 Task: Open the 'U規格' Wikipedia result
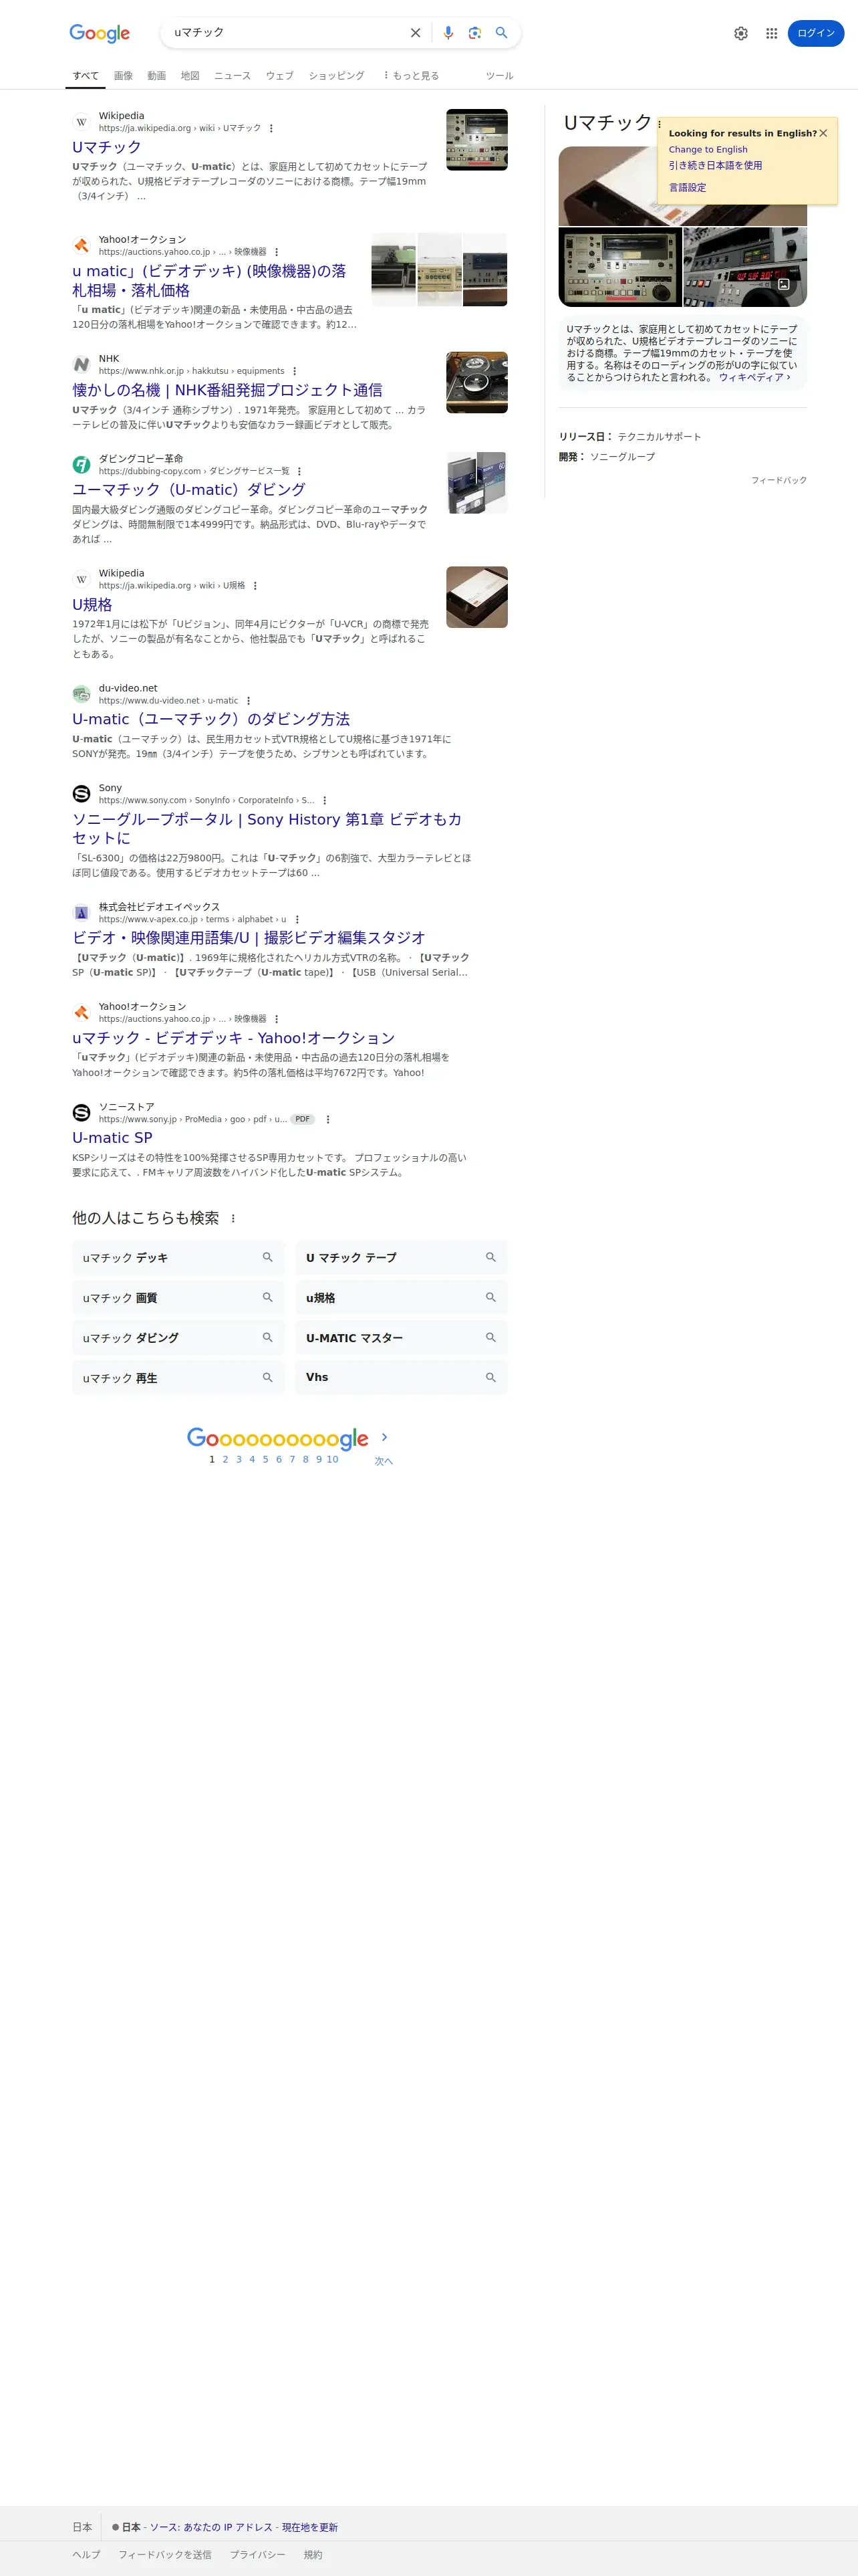[92, 605]
